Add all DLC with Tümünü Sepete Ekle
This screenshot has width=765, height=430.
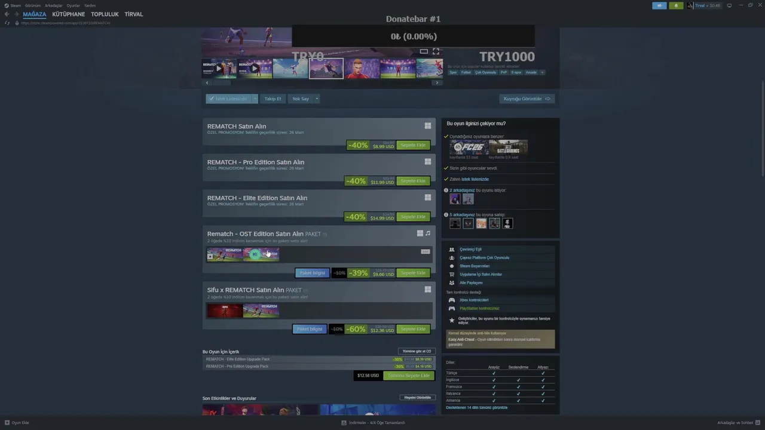(x=409, y=376)
